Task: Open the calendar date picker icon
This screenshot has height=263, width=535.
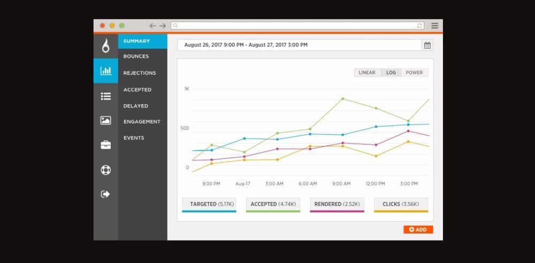Action: 427,45
